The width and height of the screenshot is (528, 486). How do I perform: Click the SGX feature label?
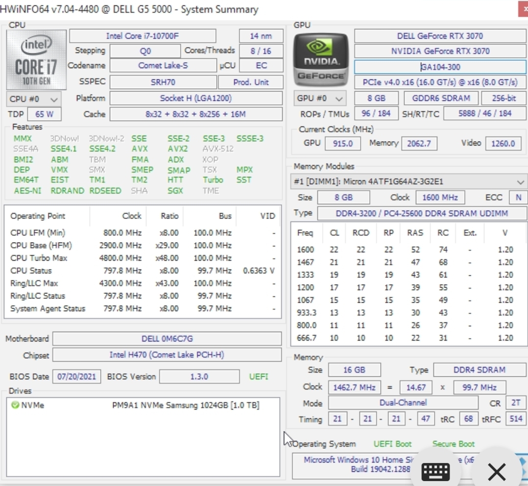(x=175, y=191)
